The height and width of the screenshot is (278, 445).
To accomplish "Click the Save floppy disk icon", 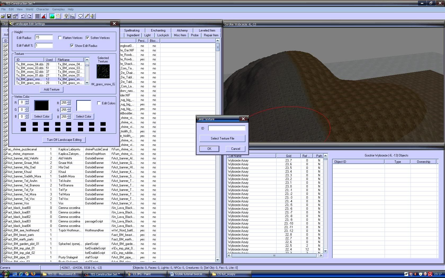I will click(x=9, y=16).
